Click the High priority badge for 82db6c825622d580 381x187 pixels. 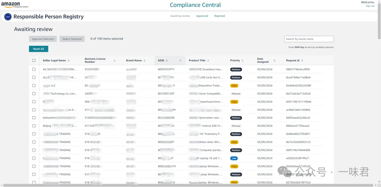[234, 86]
